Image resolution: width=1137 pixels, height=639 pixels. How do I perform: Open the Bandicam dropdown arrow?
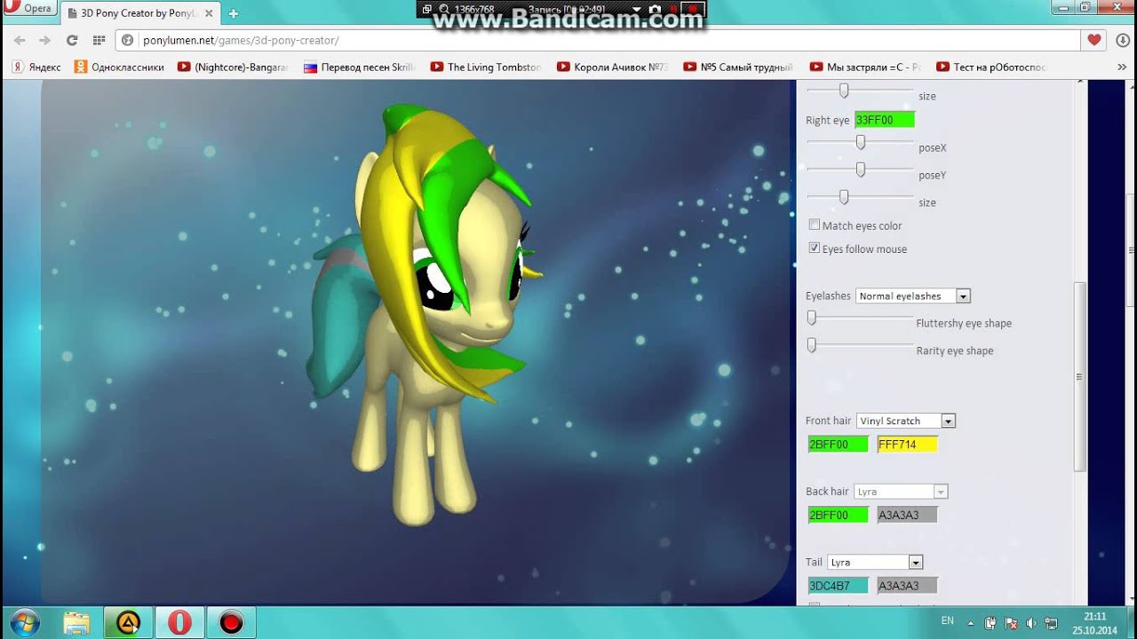[635, 9]
